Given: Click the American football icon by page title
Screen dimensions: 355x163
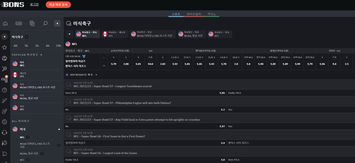Looking at the screenshot, I should (x=69, y=23).
